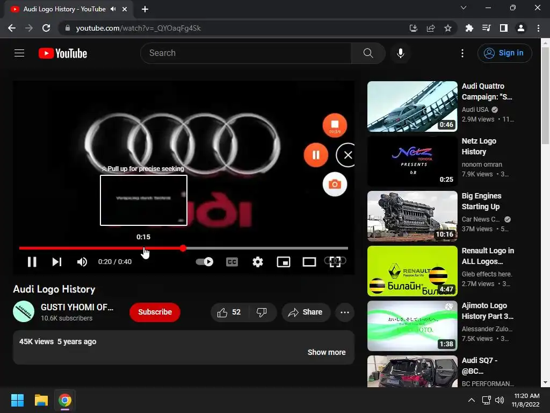Open the YouTube guide hamburger menu
The image size is (550, 413).
[19, 53]
